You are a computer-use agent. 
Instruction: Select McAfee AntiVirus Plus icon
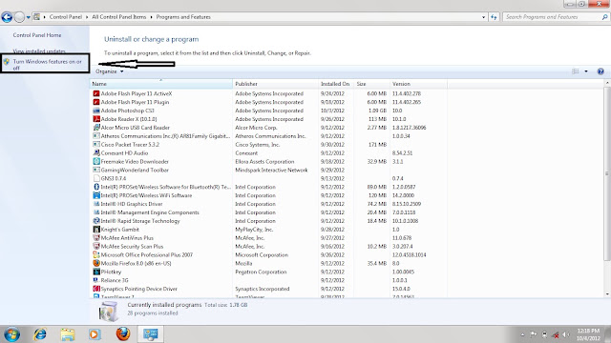pyautogui.click(x=96, y=238)
